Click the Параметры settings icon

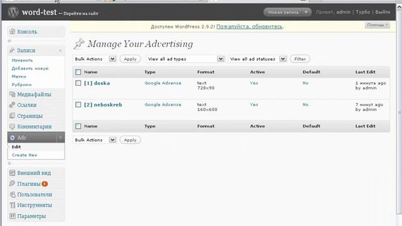tap(12, 216)
